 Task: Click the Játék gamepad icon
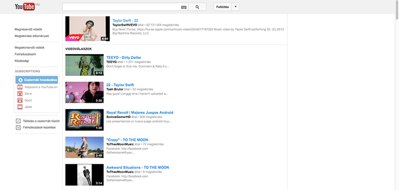point(19,107)
